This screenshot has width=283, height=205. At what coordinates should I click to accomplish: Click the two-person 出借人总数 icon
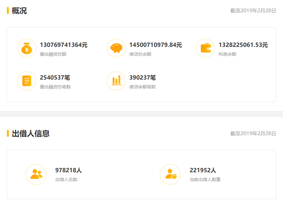36,174
